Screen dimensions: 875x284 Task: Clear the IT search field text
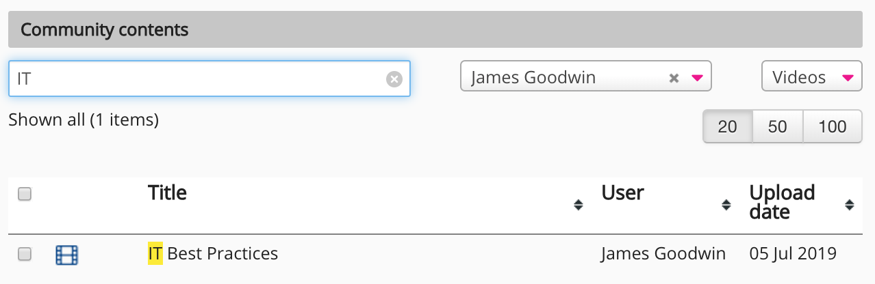coord(394,79)
